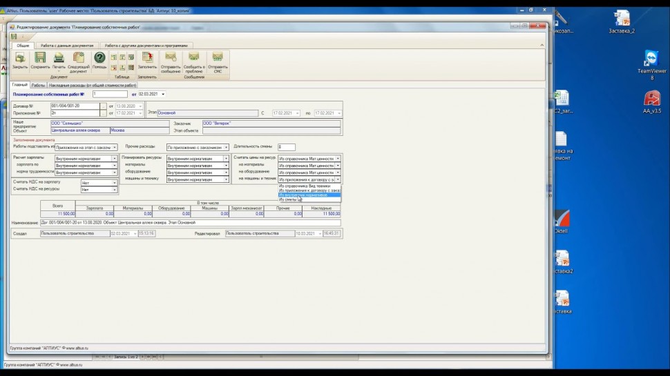Click the Длительность смены input field
Image resolution: width=670 pixels, height=376 pixels.
tap(287, 147)
